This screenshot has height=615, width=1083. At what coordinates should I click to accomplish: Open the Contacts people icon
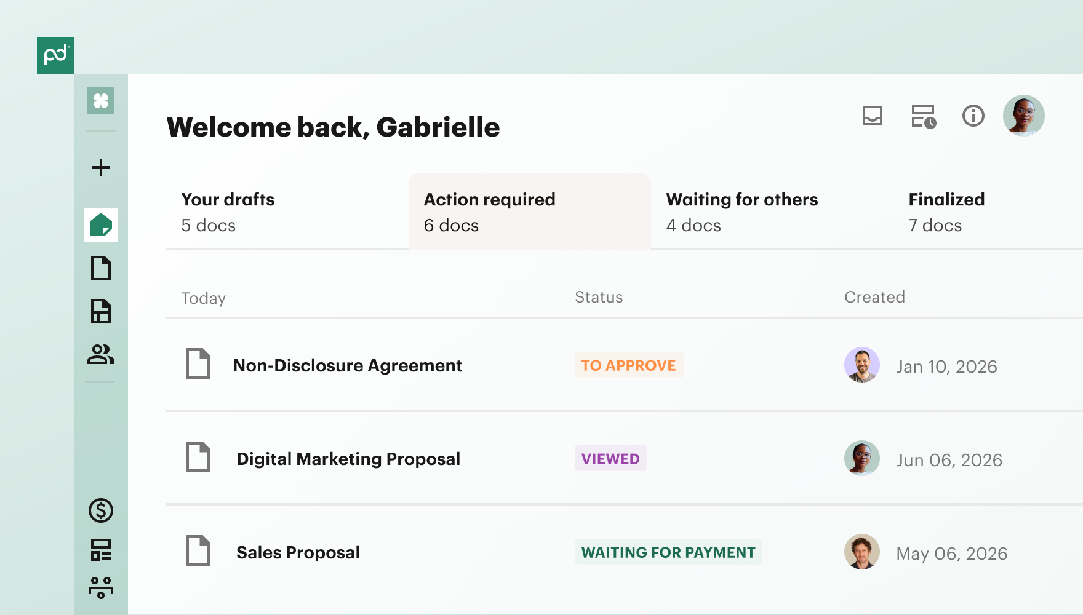coord(101,354)
